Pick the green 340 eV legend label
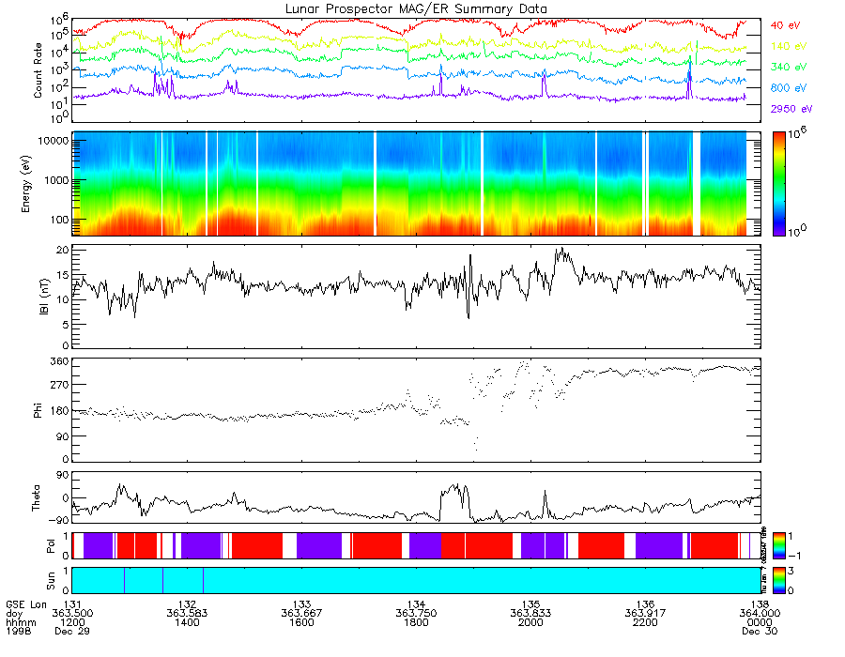Viewport: 845px width, 657px height. click(x=789, y=67)
